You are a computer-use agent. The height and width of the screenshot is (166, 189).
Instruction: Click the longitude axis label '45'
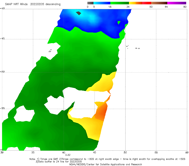[x=94, y=152]
